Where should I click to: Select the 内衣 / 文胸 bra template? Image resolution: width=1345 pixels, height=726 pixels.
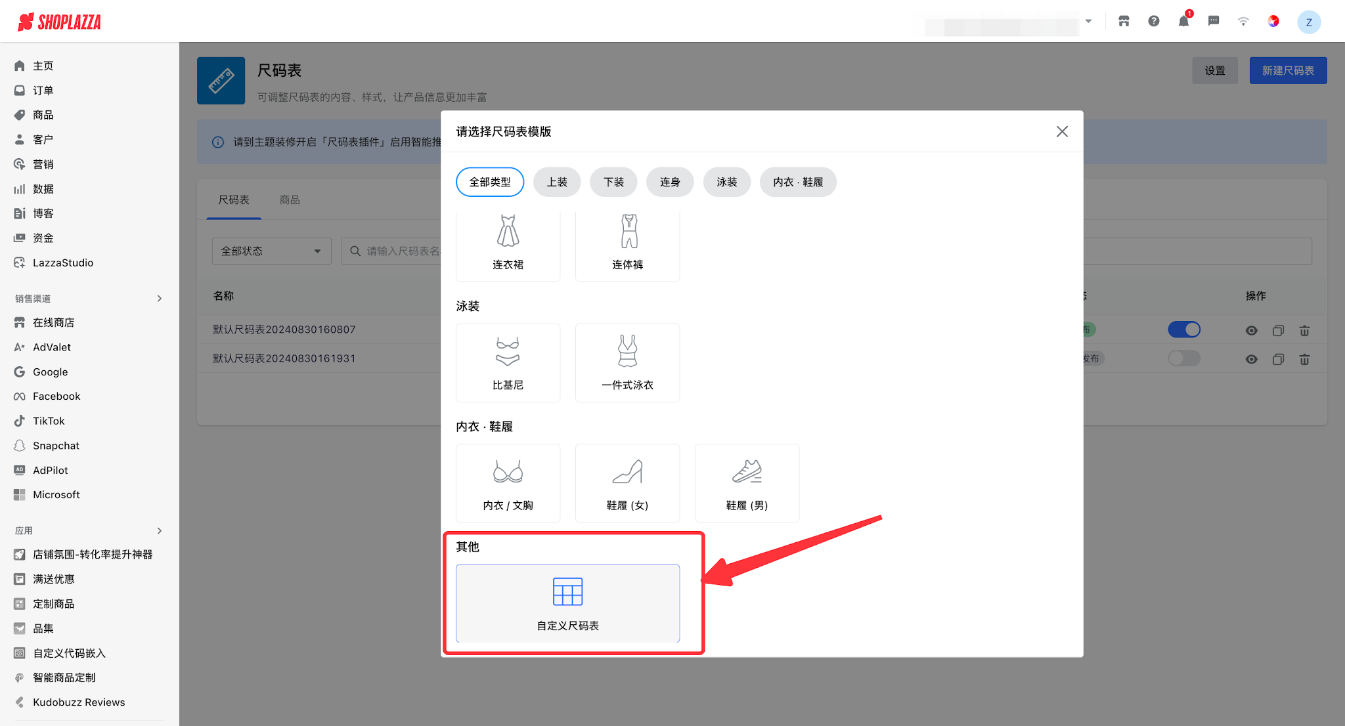pos(508,482)
